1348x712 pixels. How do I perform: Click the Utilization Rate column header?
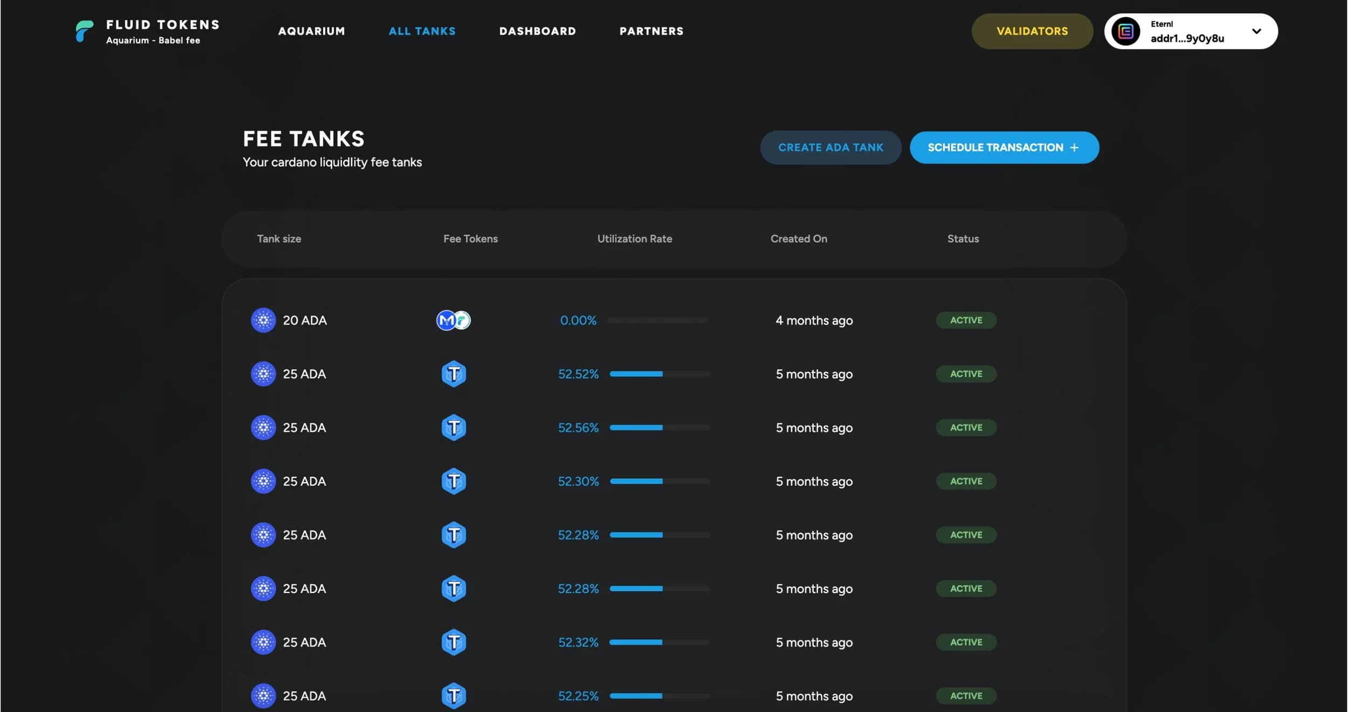634,239
